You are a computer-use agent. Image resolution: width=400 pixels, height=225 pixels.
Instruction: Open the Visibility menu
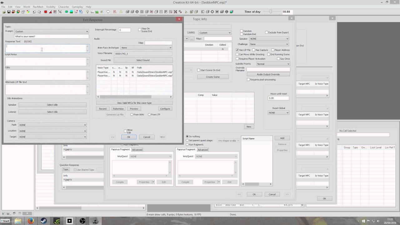point(51,7)
